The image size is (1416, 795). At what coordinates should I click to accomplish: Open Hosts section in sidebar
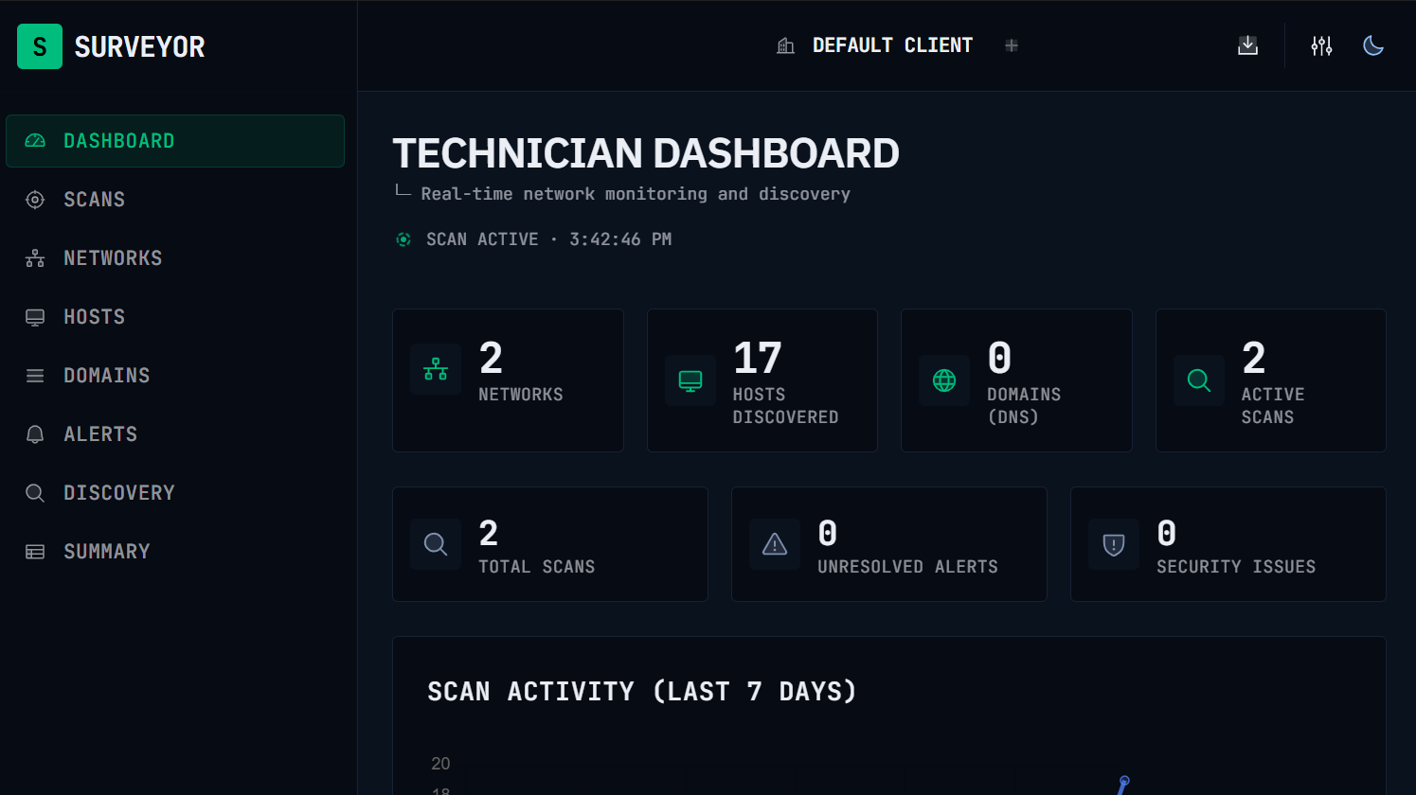click(x=94, y=317)
